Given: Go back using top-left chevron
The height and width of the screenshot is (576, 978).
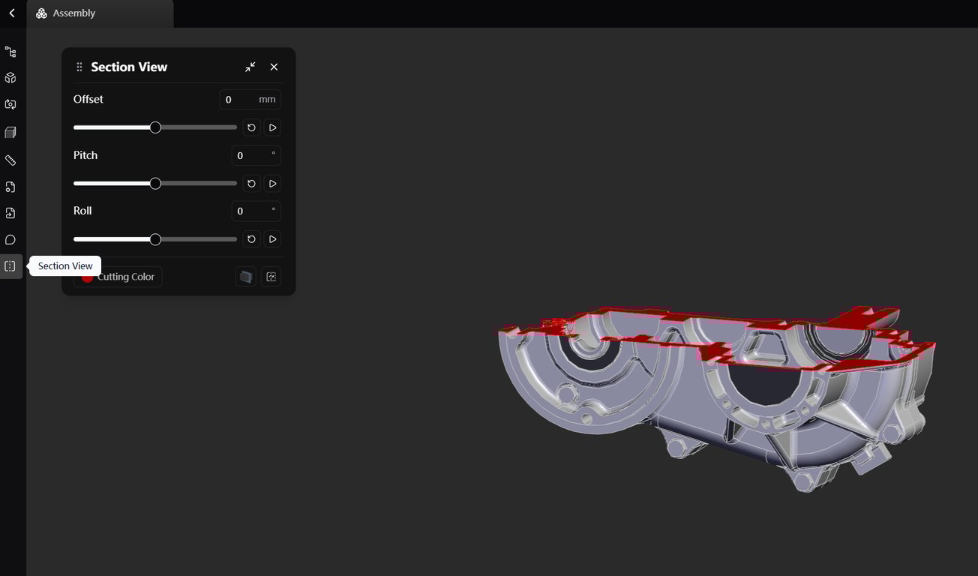Looking at the screenshot, I should 12,13.
